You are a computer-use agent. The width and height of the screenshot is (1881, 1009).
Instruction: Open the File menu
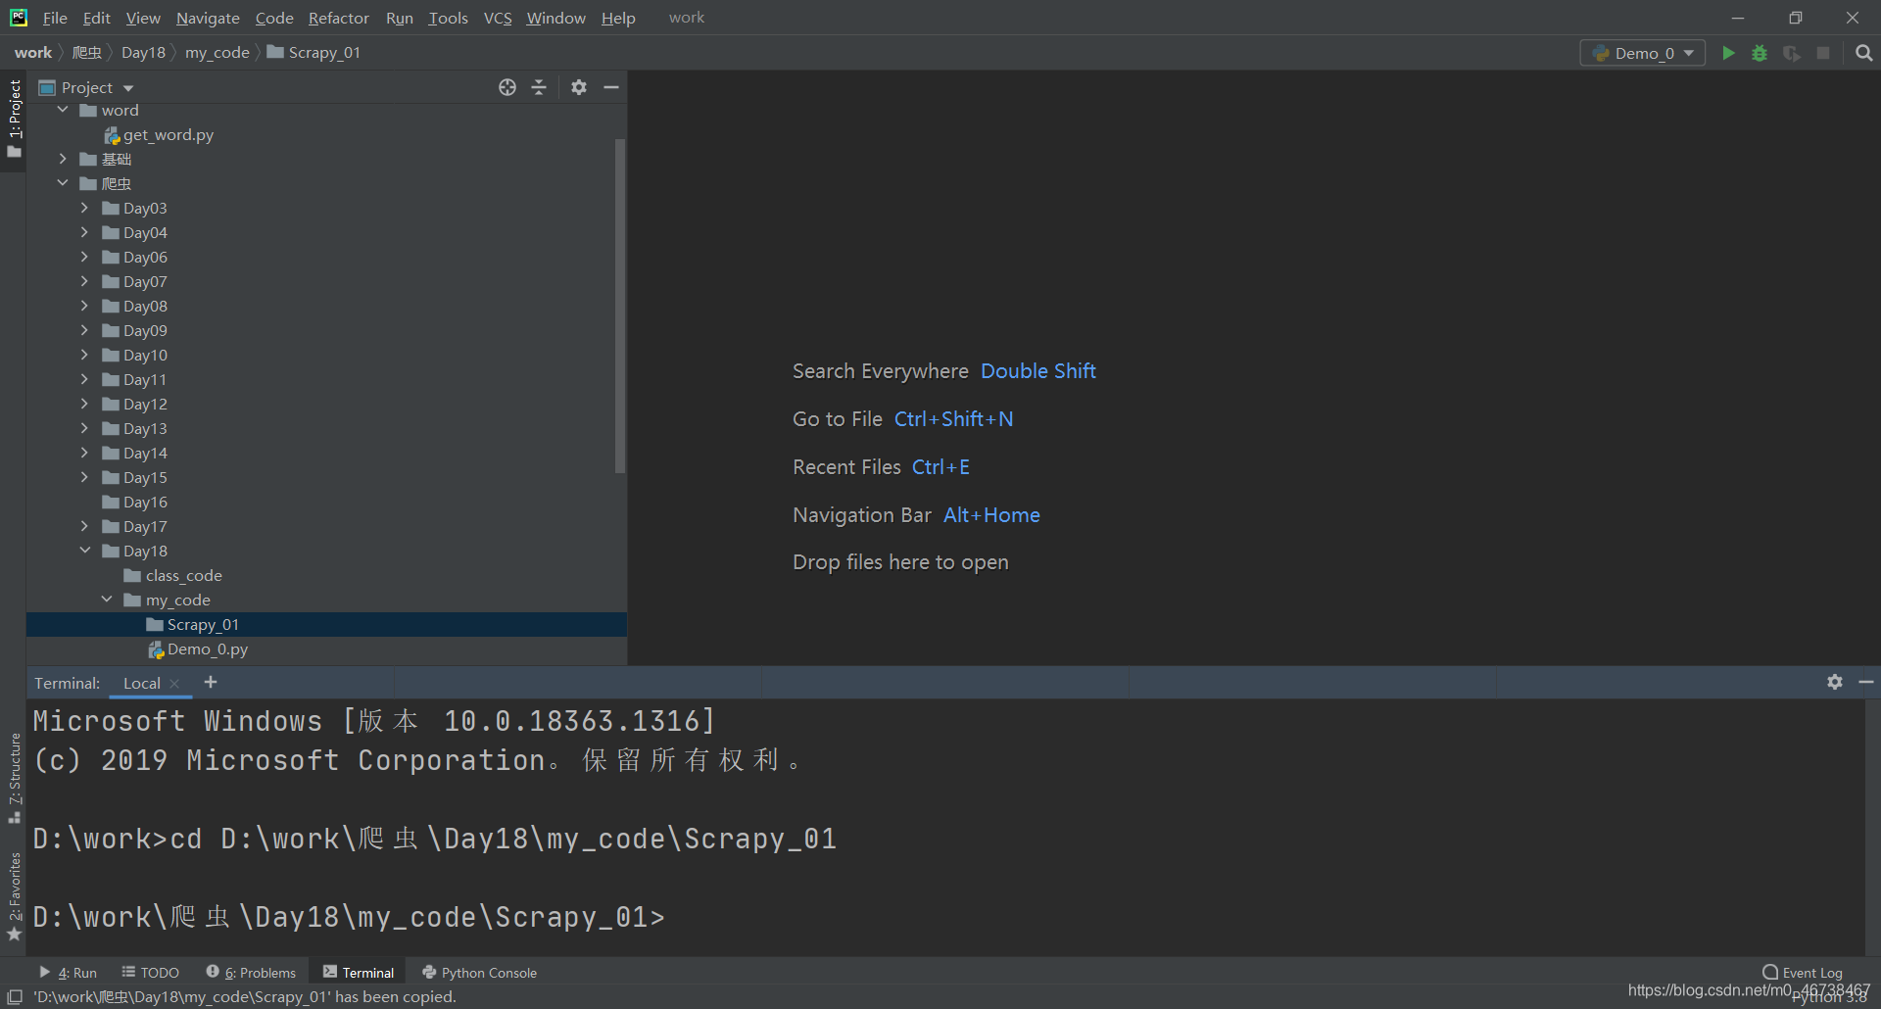(x=55, y=18)
